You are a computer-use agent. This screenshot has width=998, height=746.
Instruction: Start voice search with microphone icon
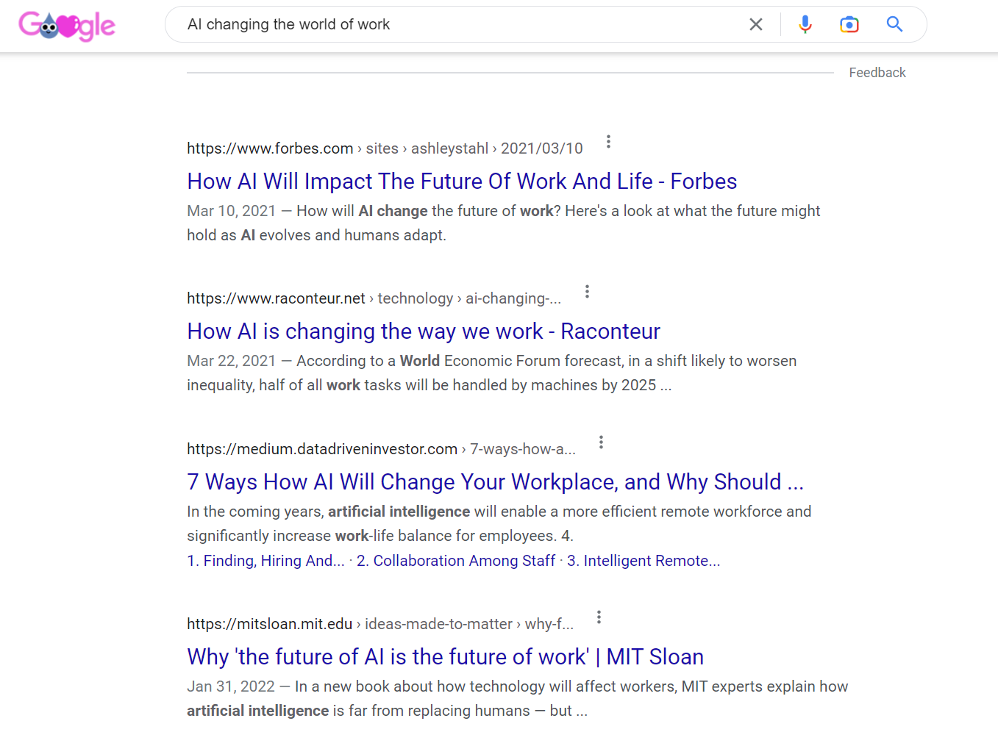point(805,24)
